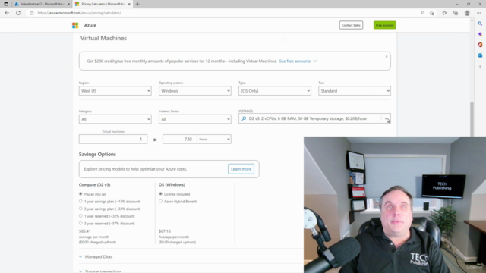Screen dimensions: 486x273
Task: Open the Hours unit dropdown
Action: [x=214, y=140]
